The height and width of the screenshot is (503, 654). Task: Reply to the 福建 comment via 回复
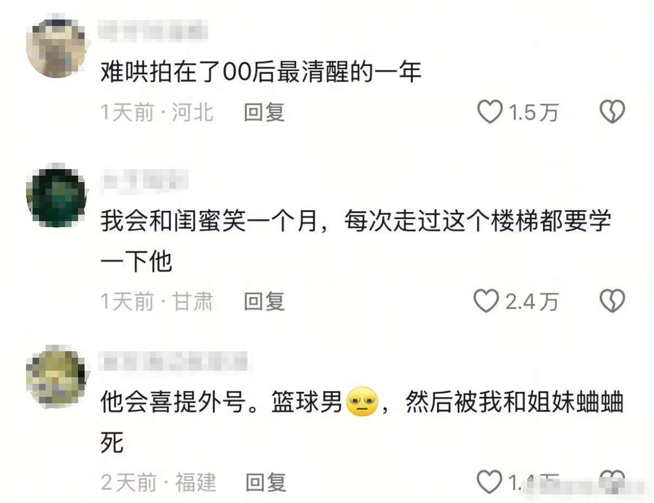coord(266,482)
